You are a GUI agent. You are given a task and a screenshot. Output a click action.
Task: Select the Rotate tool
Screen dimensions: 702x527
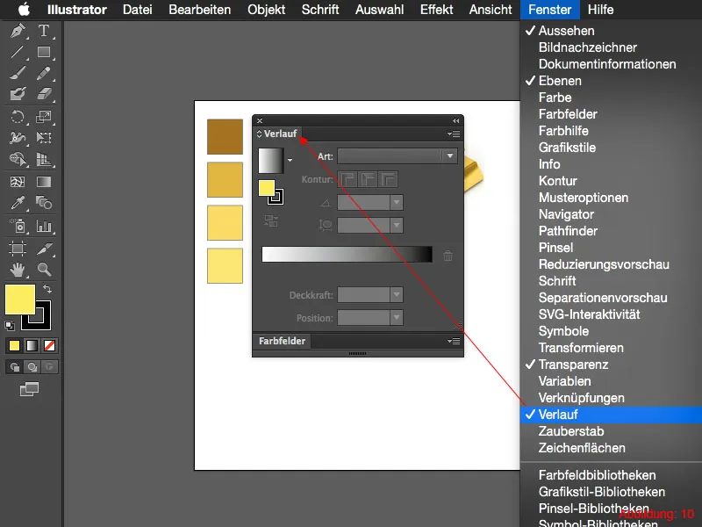[18, 118]
